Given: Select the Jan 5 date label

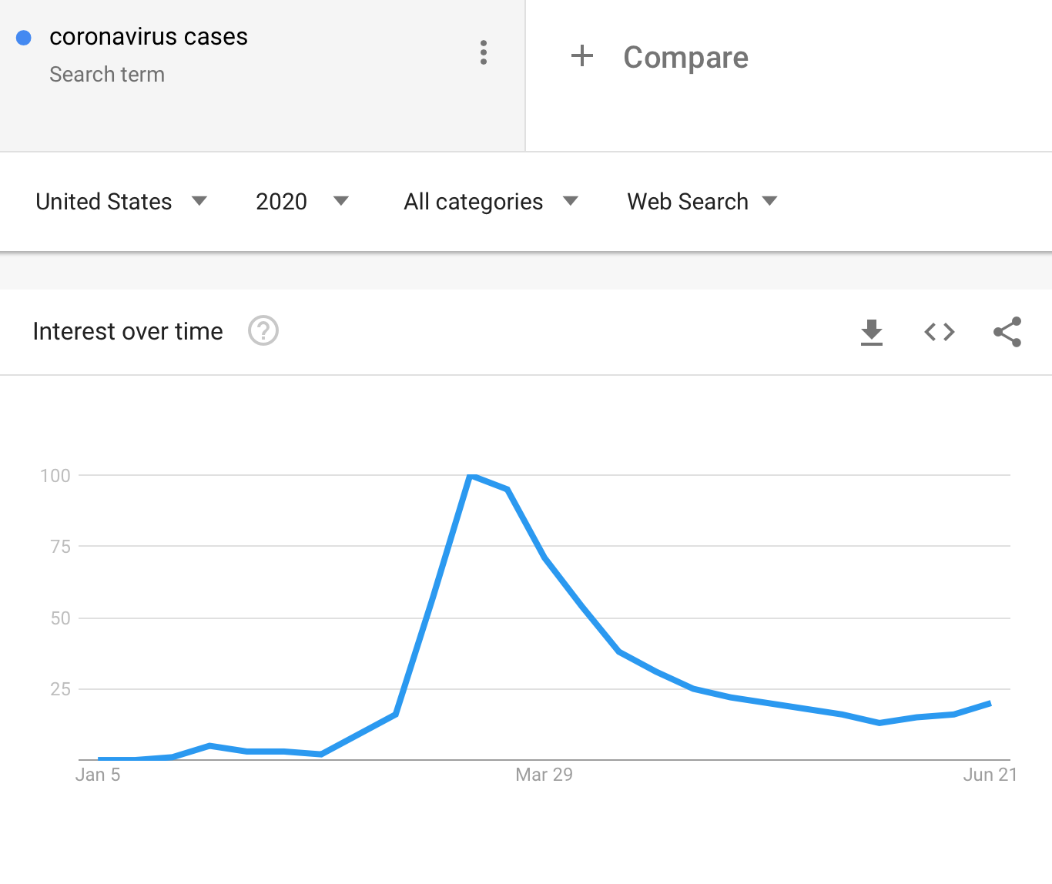Looking at the screenshot, I should pyautogui.click(x=98, y=775).
